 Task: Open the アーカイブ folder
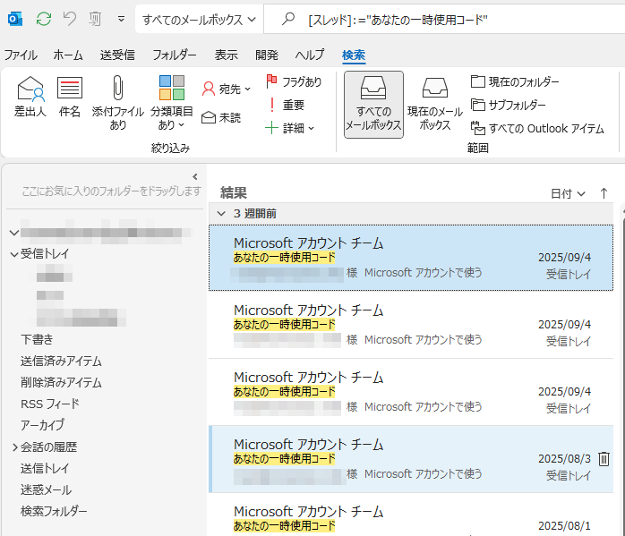click(x=42, y=425)
